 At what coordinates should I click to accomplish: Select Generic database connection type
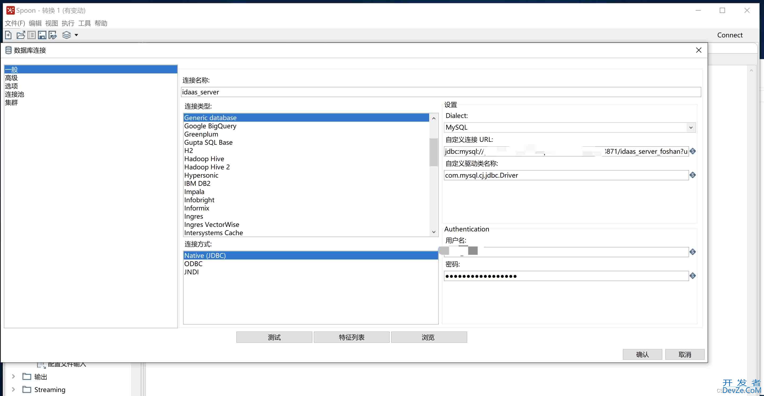306,118
